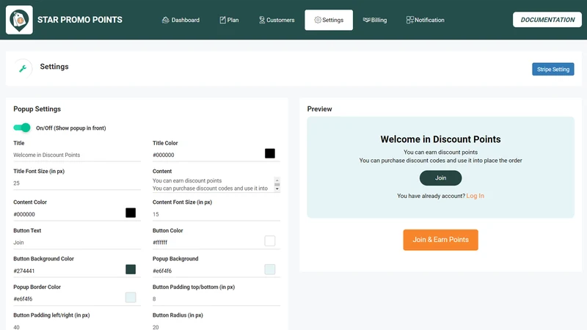Open the DOCUMENTATION button
Screen dimensions: 587x330
tap(547, 20)
